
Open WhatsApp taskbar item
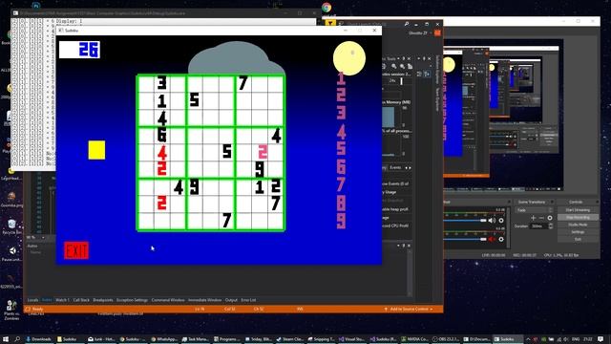click(x=164, y=339)
